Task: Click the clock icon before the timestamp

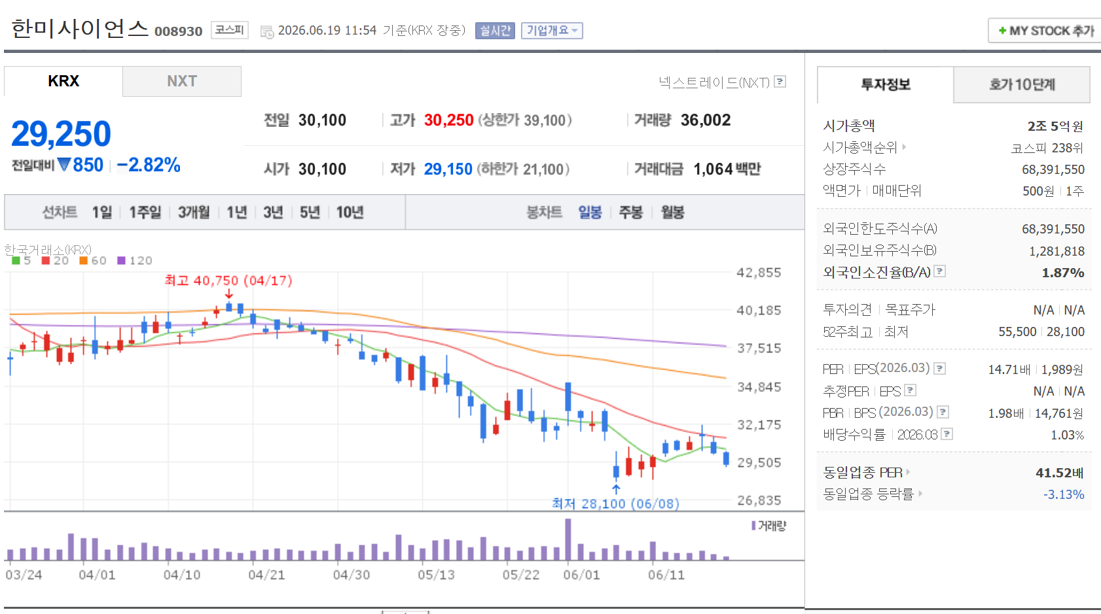Action: click(267, 31)
